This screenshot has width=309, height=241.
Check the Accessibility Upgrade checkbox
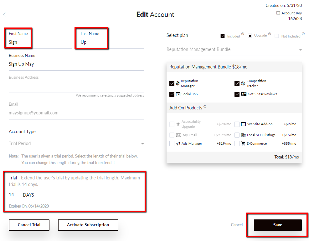pyautogui.click(x=172, y=124)
